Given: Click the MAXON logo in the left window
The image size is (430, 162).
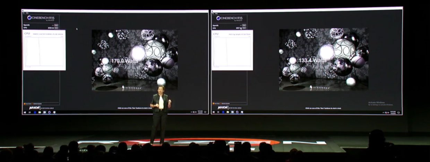Looking at the screenshot, I should pos(34,108).
